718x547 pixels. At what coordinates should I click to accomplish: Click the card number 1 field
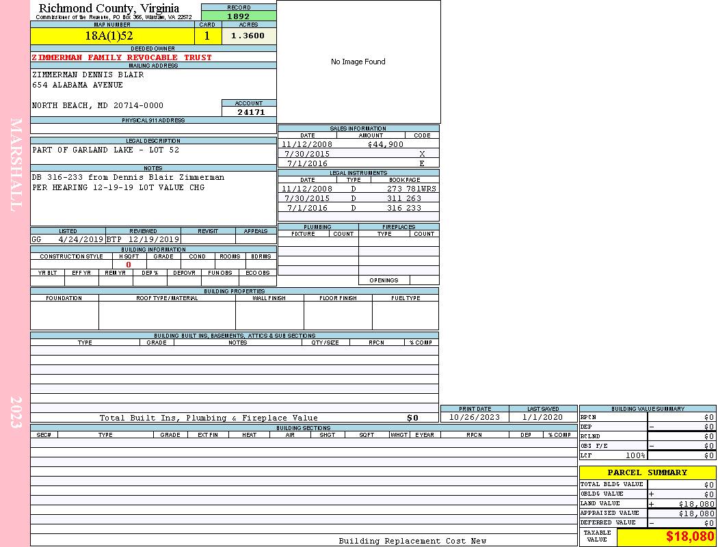[x=207, y=36]
